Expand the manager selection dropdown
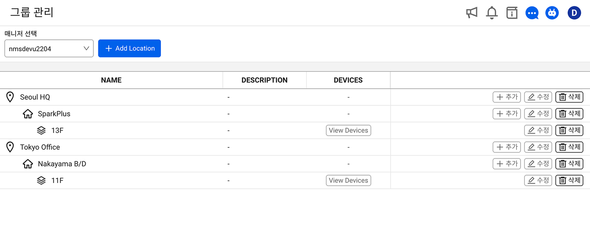Screen dimensions: 590x238 (x=49, y=49)
